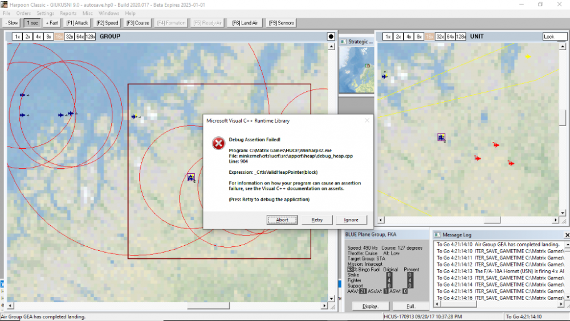Select the boxed blue plane group on GROUP map
This screenshot has height=321, width=570.
click(x=191, y=177)
